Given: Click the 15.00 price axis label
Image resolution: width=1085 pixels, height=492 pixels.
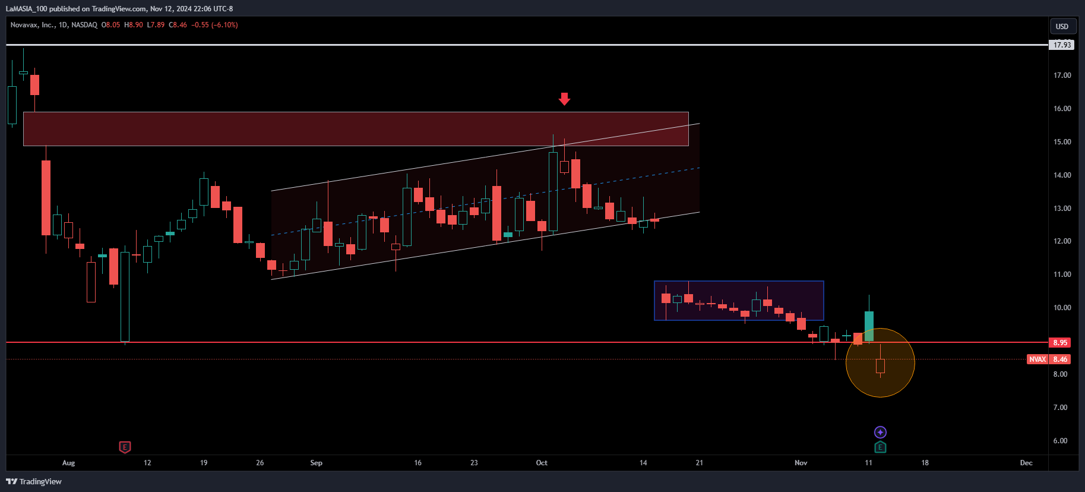Looking at the screenshot, I should (x=1062, y=142).
